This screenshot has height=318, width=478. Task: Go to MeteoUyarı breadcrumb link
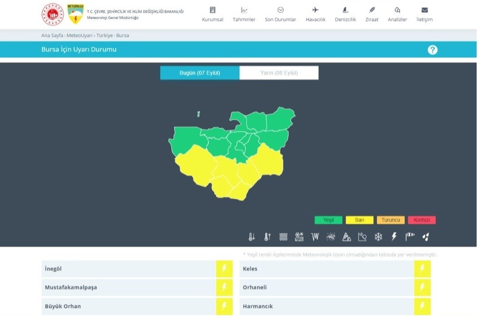(79, 35)
